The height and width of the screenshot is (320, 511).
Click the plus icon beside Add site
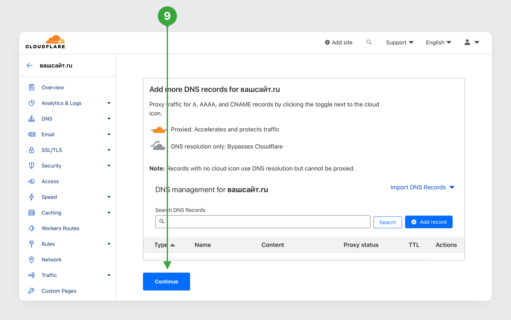327,42
